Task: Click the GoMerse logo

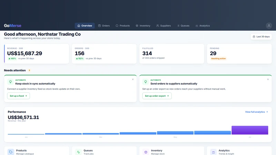Action: pyautogui.click(x=13, y=25)
